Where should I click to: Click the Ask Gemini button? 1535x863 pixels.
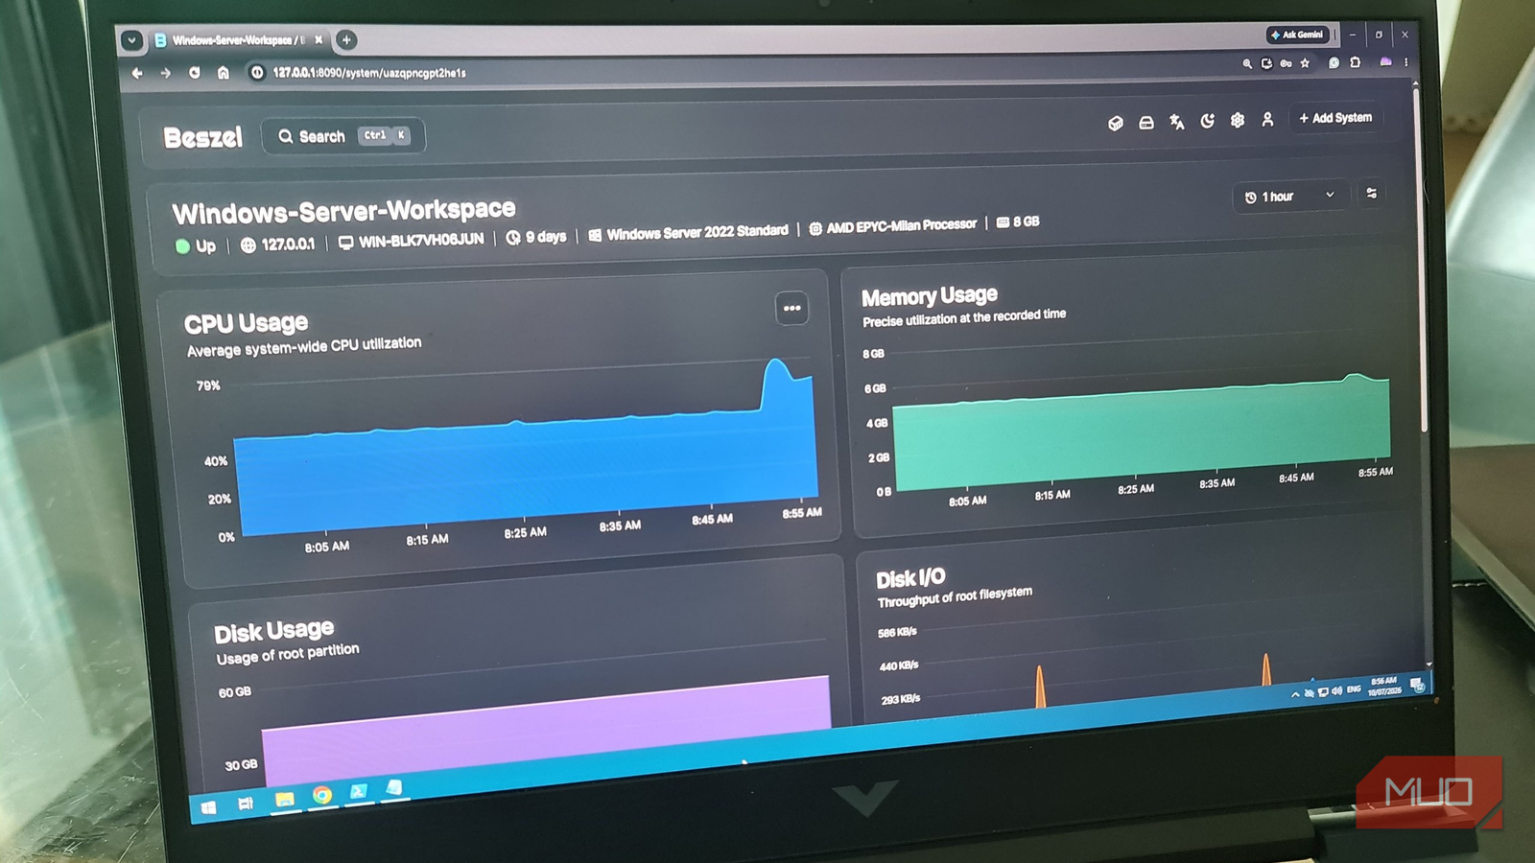click(x=1297, y=35)
